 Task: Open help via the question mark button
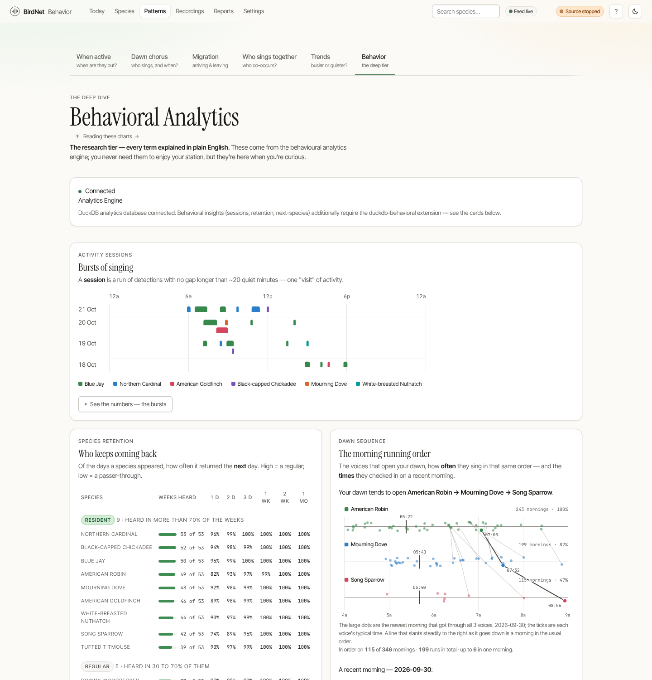(616, 11)
